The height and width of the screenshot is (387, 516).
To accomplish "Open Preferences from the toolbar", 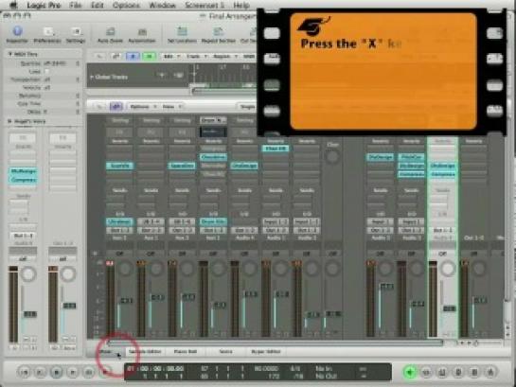I will 47,34.
